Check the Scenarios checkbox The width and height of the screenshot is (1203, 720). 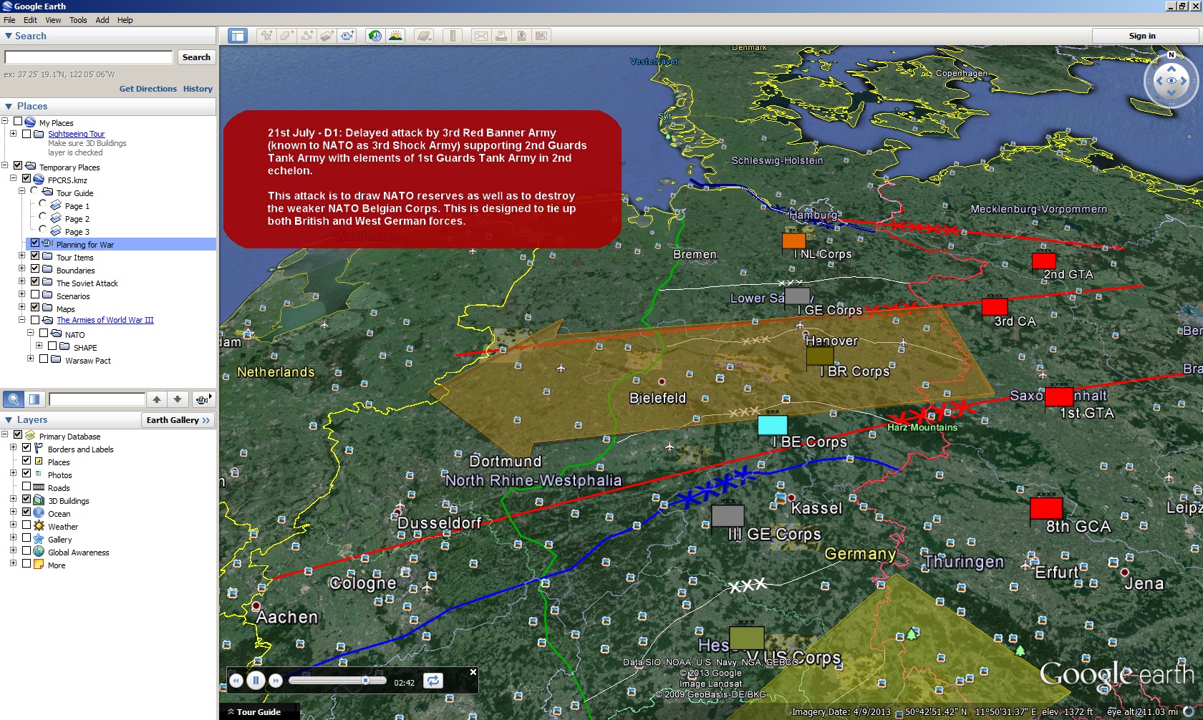35,295
